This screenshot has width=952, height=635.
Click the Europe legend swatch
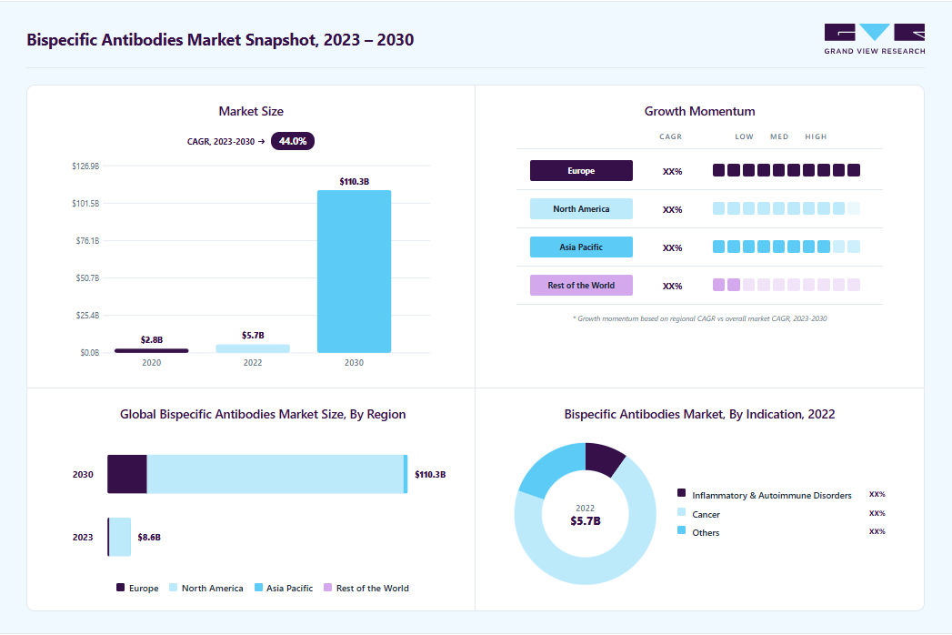pos(120,588)
